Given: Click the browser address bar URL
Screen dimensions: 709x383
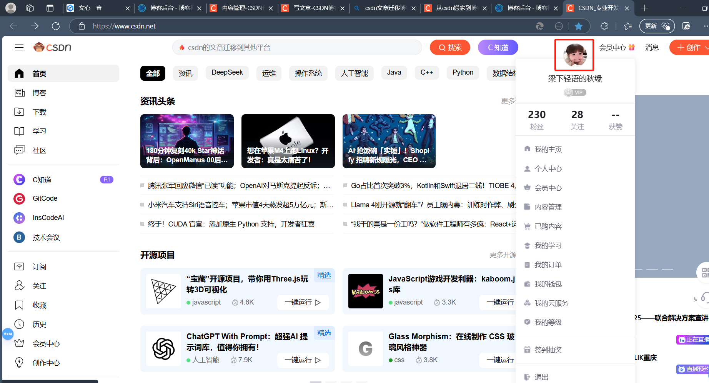Looking at the screenshot, I should pos(124,26).
